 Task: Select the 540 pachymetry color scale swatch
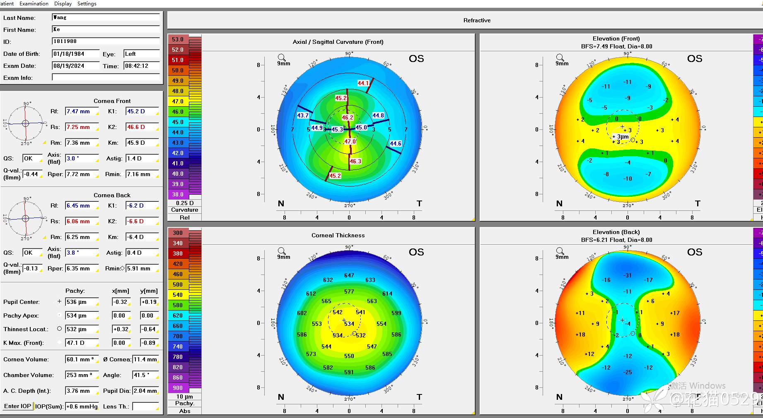178,295
